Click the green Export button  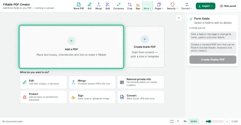(x=205, y=6)
